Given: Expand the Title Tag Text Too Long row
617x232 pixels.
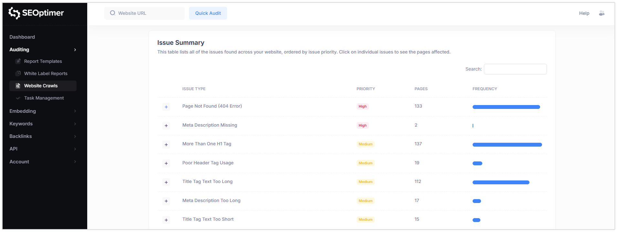Looking at the screenshot, I should coord(166,182).
